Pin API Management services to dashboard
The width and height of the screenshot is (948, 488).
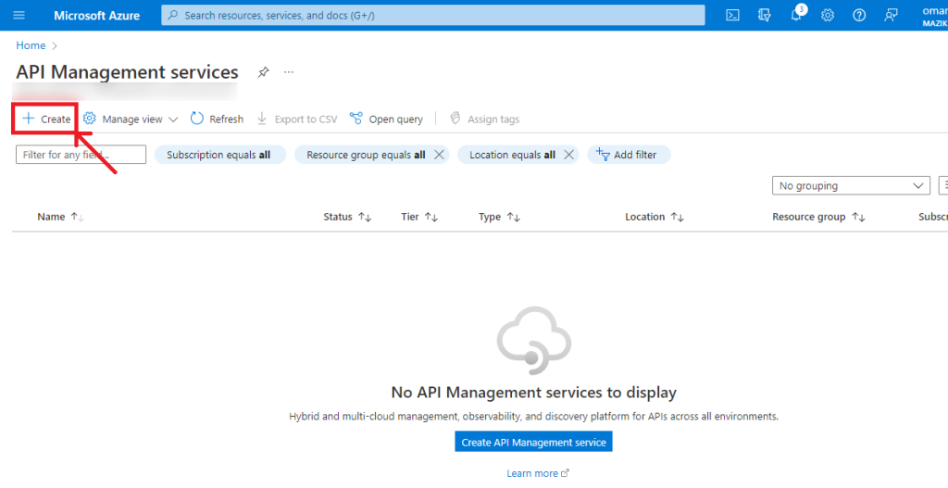tap(263, 72)
